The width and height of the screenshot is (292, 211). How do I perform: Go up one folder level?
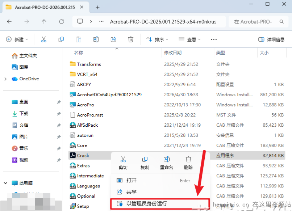44,22
